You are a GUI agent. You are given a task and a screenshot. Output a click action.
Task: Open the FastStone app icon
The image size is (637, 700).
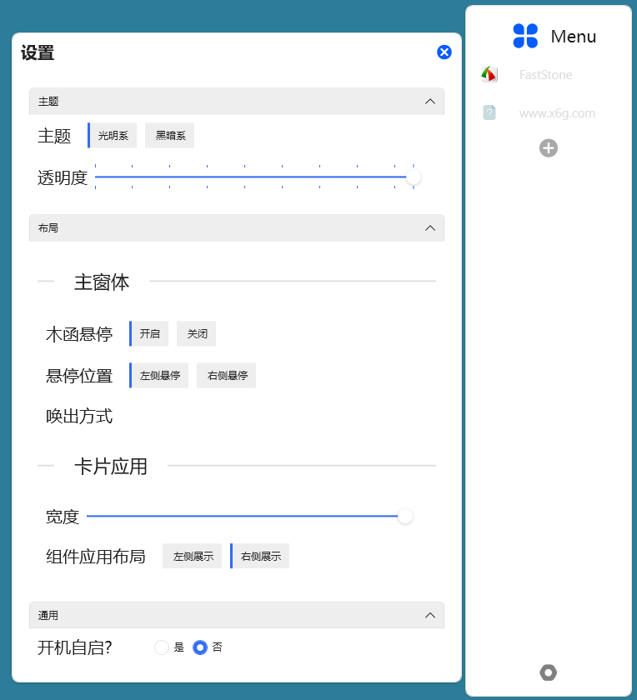point(489,75)
